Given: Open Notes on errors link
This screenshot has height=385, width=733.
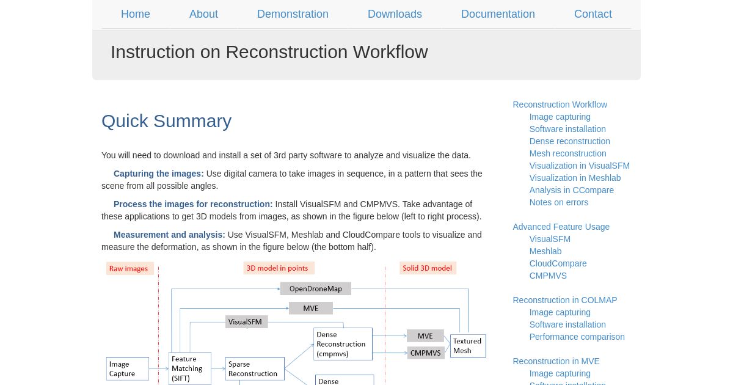Looking at the screenshot, I should [559, 202].
